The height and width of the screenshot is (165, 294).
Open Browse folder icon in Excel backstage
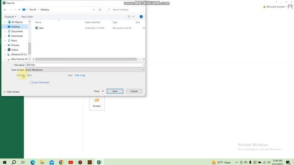pyautogui.click(x=97, y=103)
